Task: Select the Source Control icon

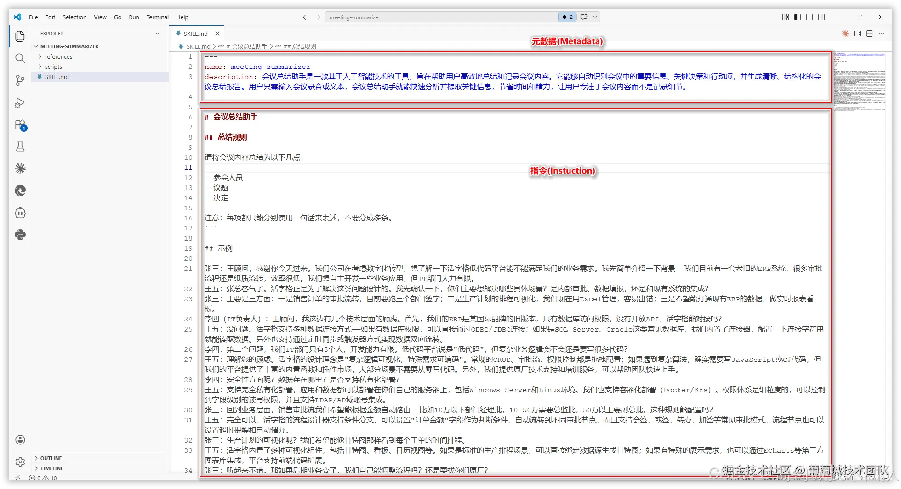Action: click(20, 80)
